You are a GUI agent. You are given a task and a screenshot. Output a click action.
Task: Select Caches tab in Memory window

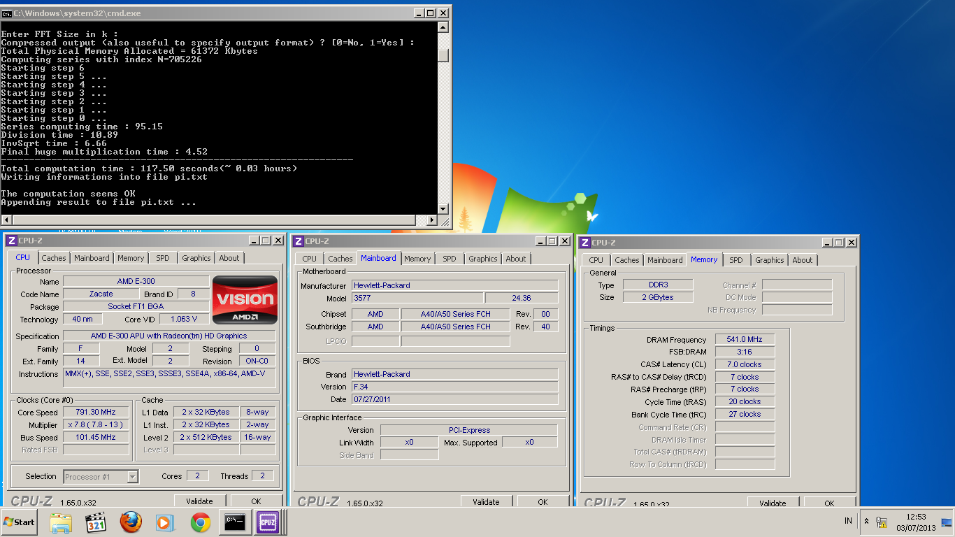(627, 260)
